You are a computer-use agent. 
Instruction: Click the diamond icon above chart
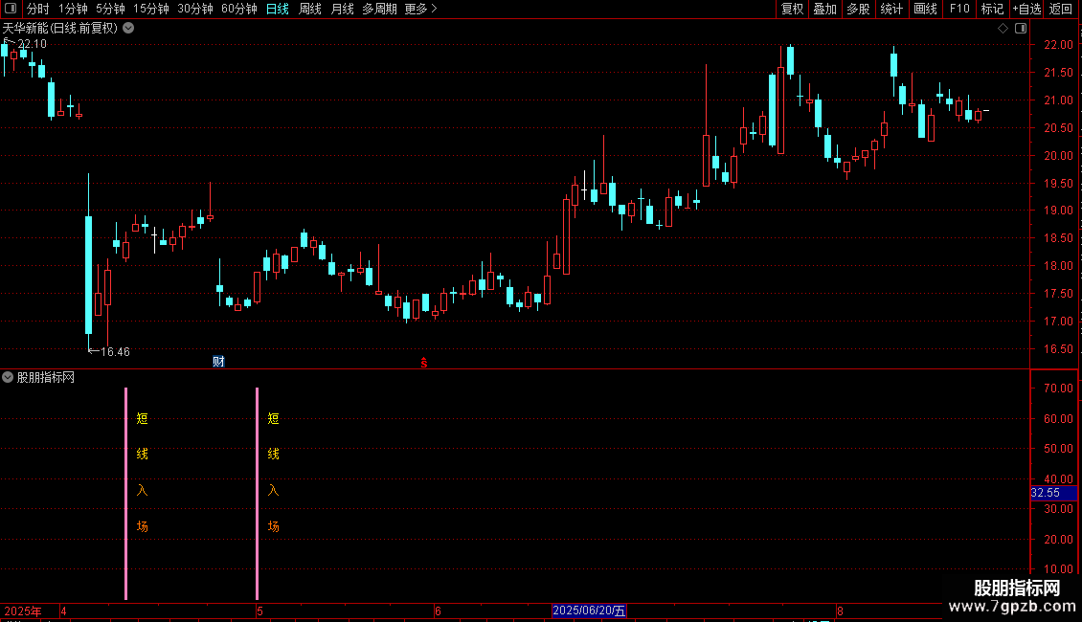click(x=1003, y=29)
